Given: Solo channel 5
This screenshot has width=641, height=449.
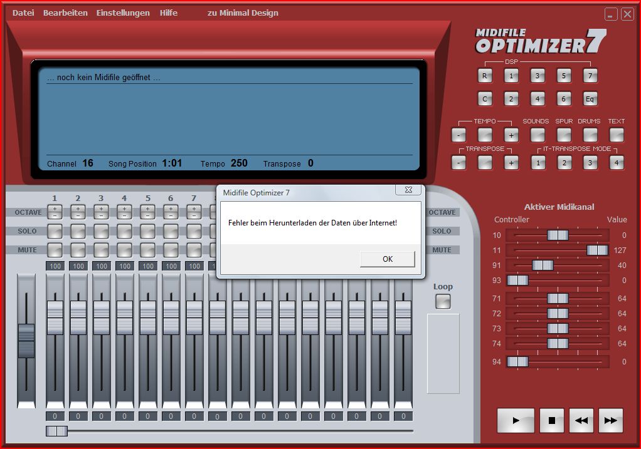Looking at the screenshot, I should 147,231.
